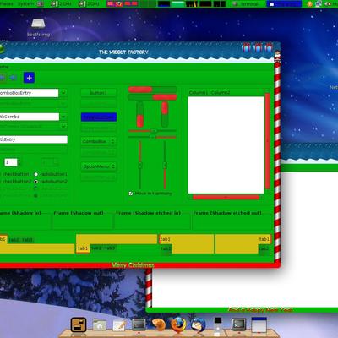Toggle the blue pressed toggle button

(x=99, y=117)
